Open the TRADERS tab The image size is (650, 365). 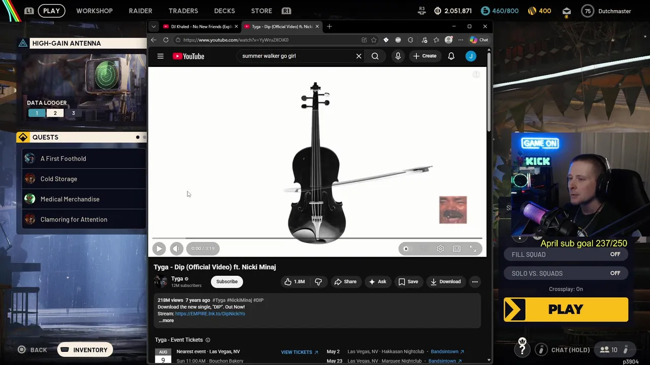[183, 11]
